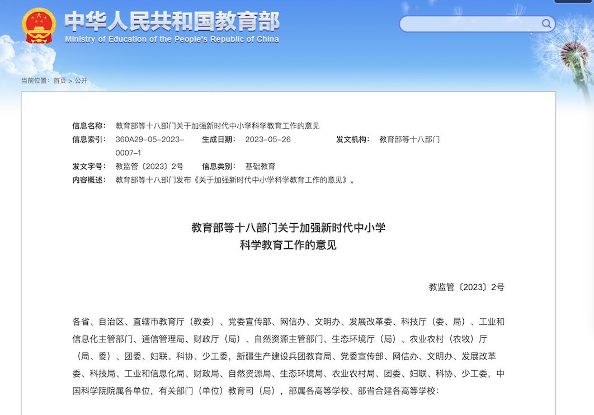
Task: Click the Ministry of Education English subtitle
Action: point(172,39)
